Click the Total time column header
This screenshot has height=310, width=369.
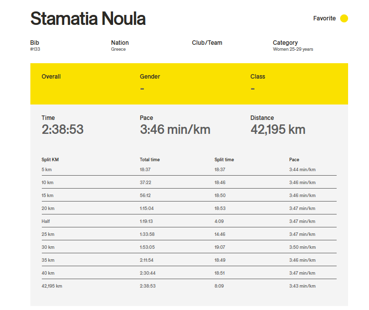150,159
